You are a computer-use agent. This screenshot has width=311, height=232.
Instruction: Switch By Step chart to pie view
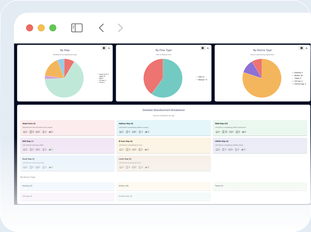click(104, 48)
